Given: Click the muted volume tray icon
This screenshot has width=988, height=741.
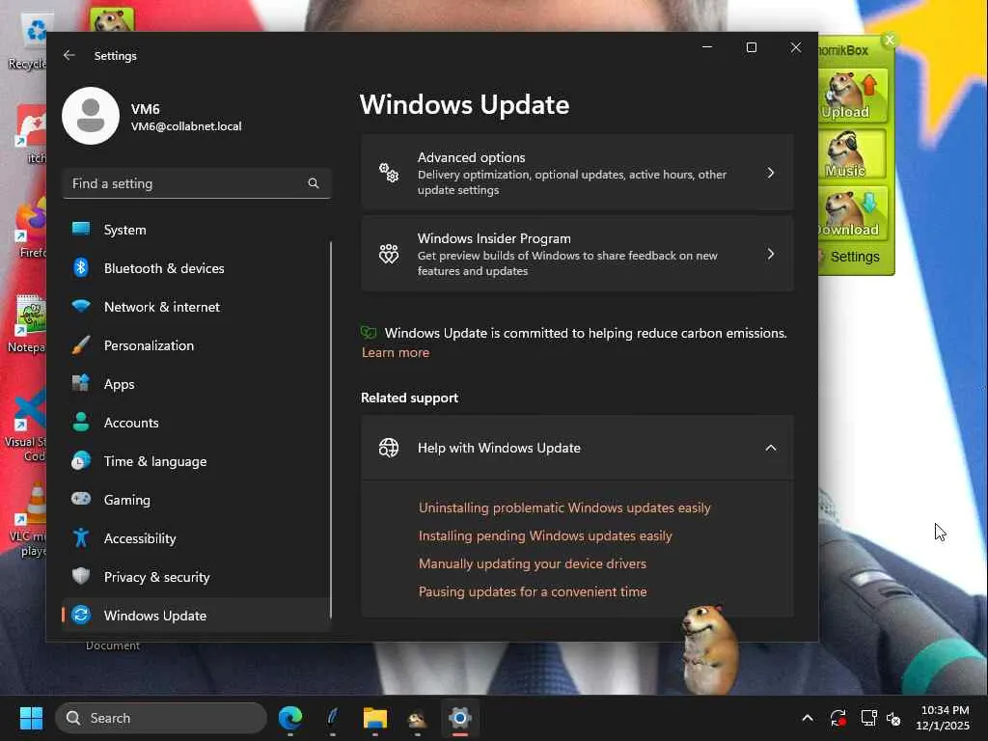Looking at the screenshot, I should (894, 718).
